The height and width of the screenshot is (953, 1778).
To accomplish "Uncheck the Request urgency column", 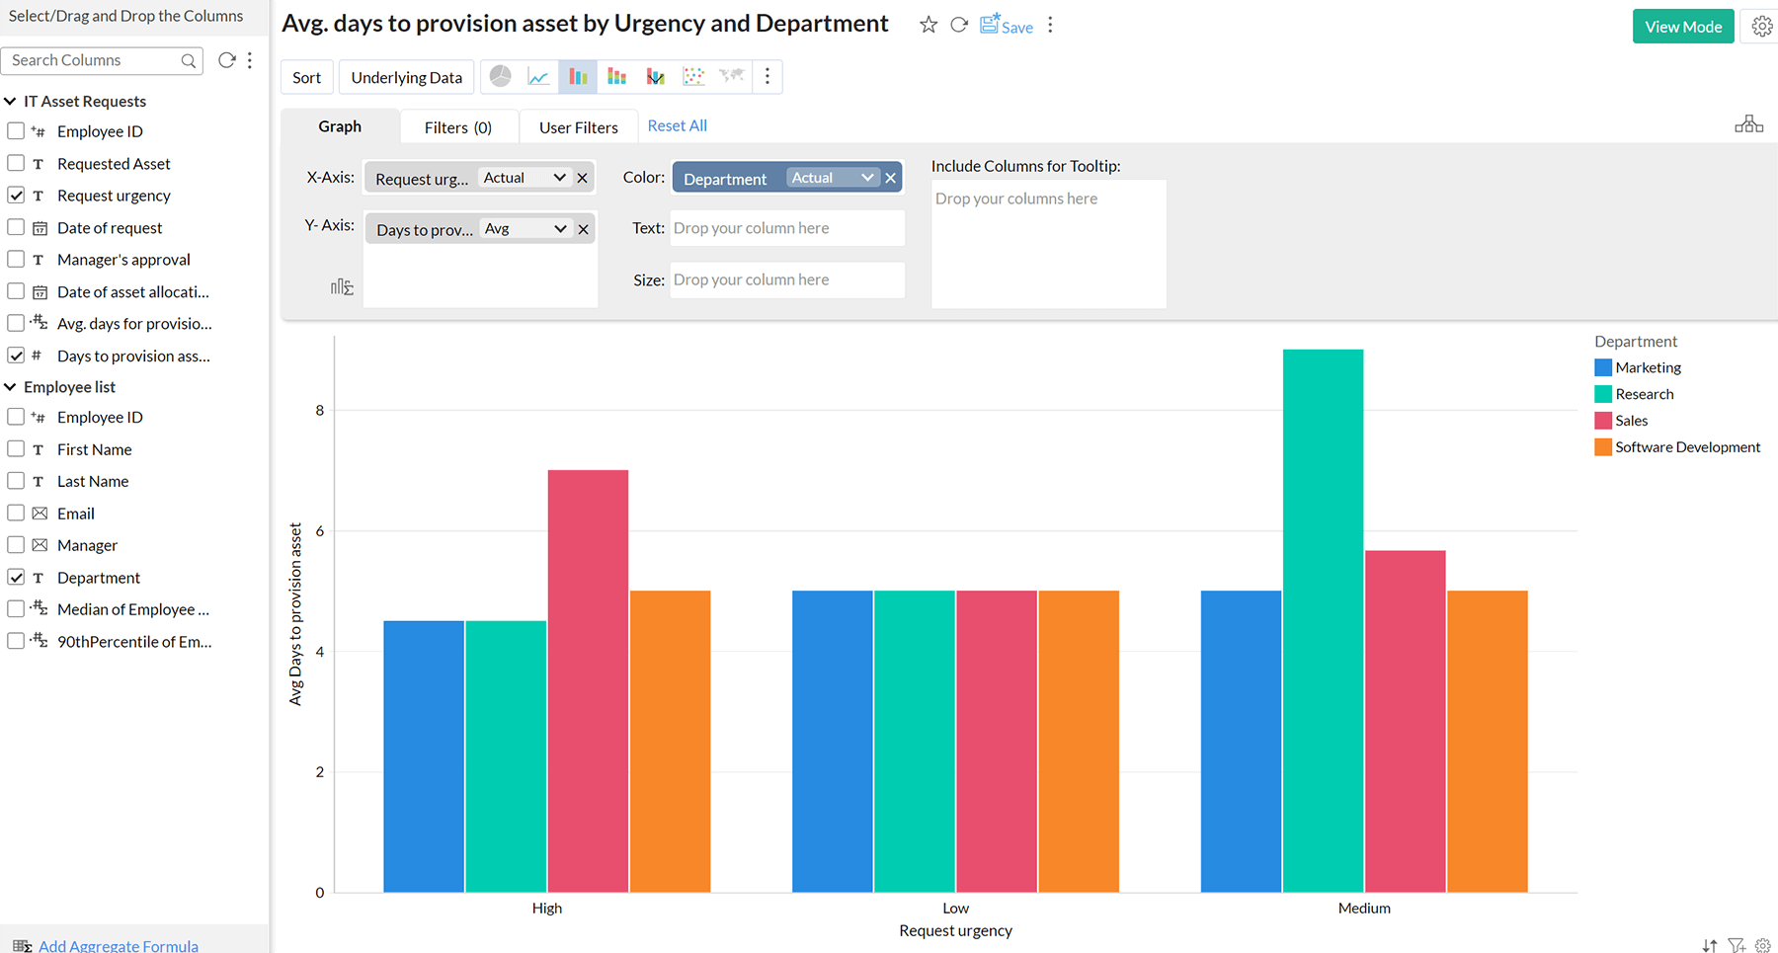I will click(x=16, y=195).
